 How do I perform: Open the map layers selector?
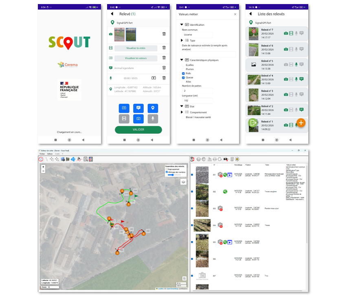pos(183,182)
